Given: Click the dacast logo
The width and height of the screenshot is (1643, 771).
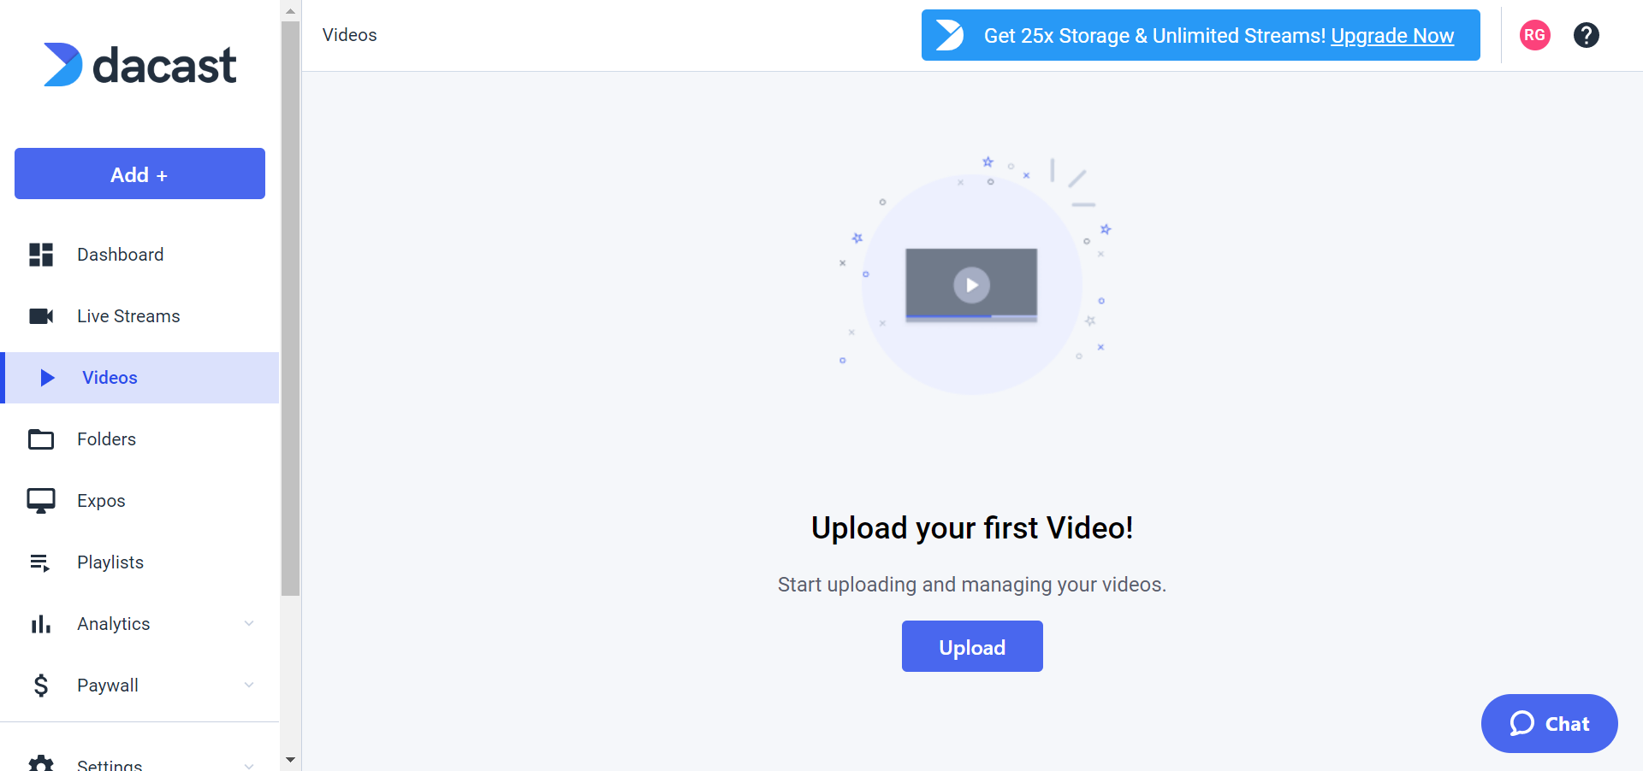Looking at the screenshot, I should pos(139,65).
